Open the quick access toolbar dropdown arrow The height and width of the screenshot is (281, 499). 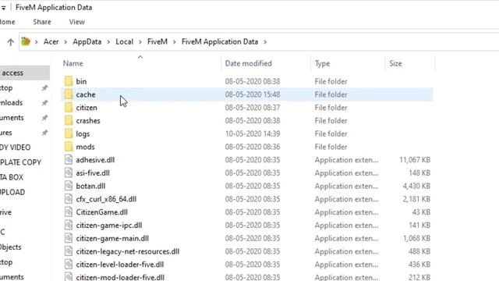point(3,8)
